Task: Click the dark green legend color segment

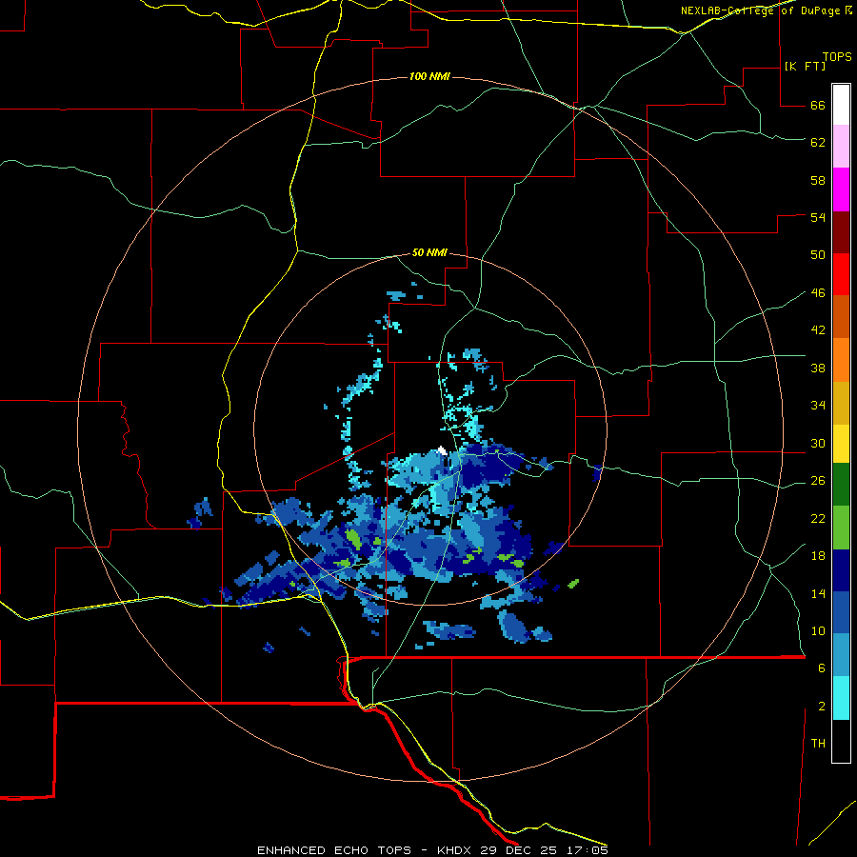Action: 841,485
